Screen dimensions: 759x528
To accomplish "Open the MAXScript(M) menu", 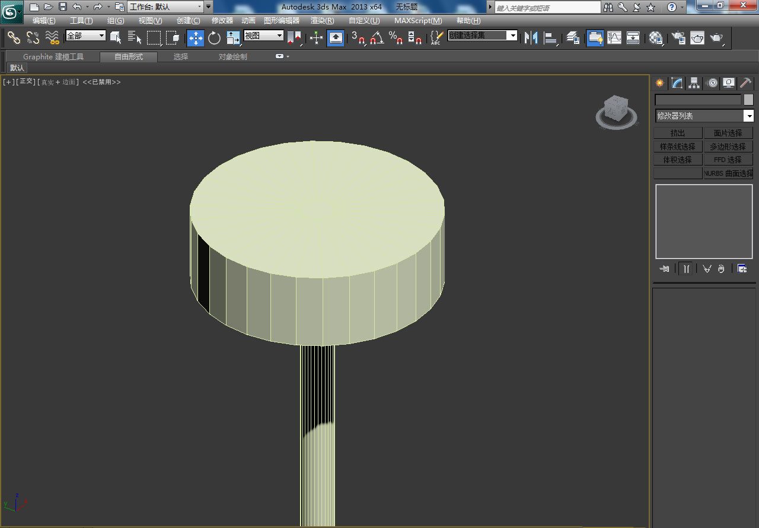I will tap(418, 21).
